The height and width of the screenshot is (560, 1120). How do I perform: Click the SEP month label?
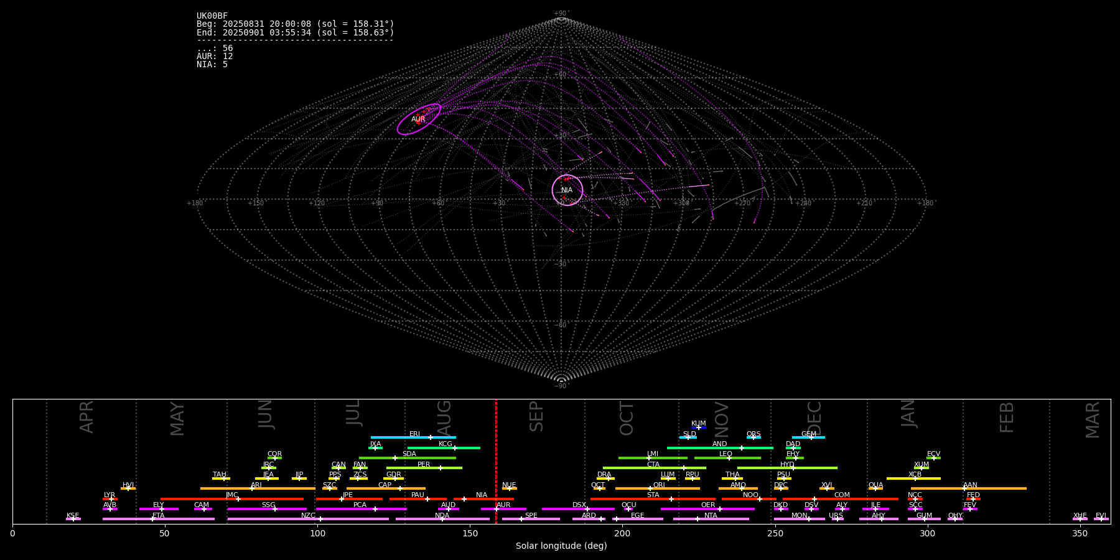coord(536,416)
